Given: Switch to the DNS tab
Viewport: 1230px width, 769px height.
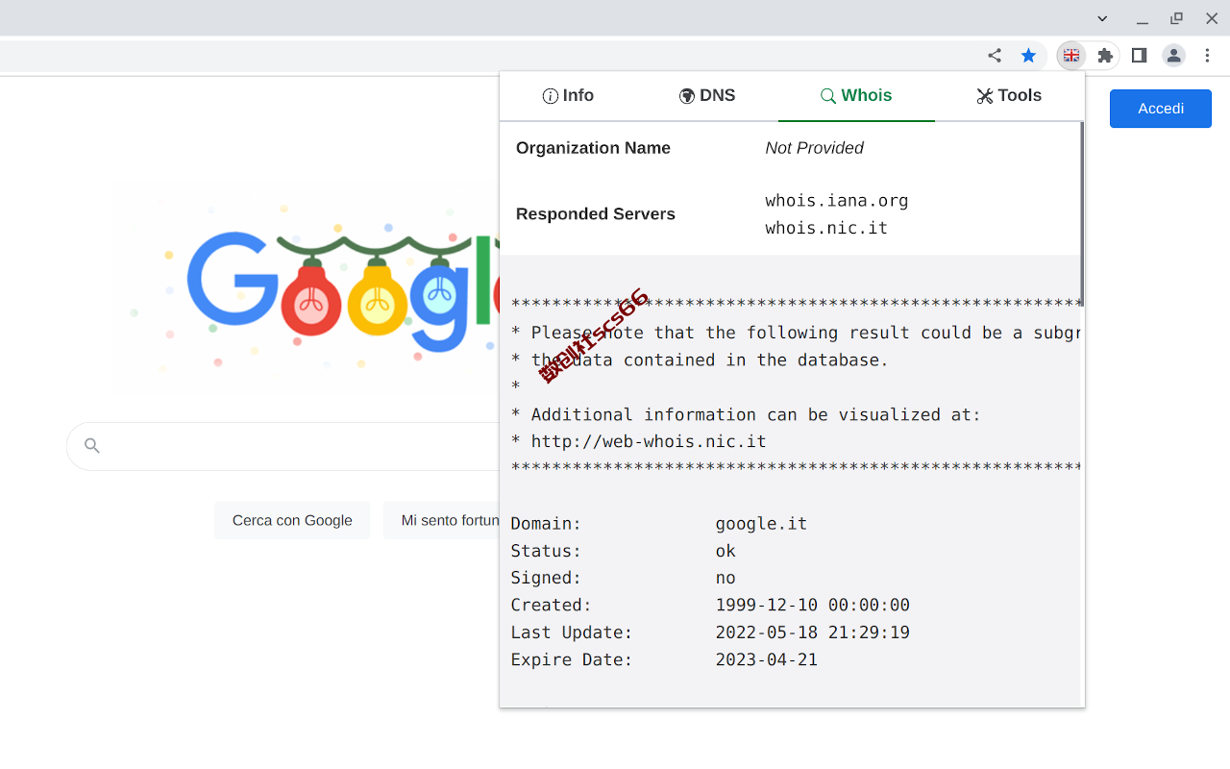Looking at the screenshot, I should tap(707, 95).
